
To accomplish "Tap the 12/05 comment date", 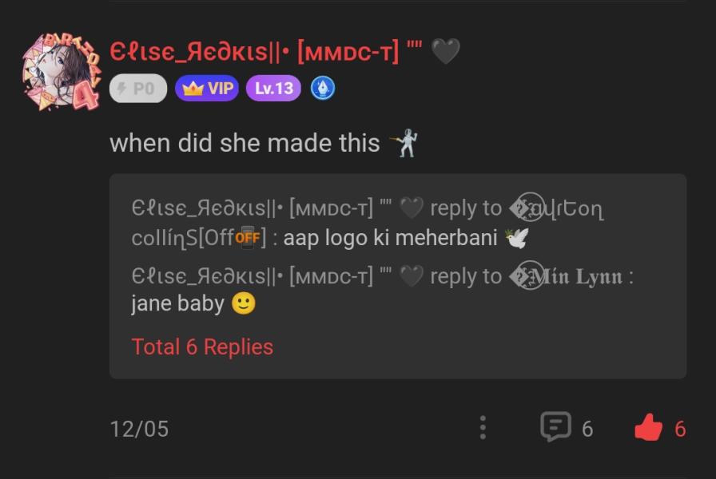I will (x=139, y=429).
